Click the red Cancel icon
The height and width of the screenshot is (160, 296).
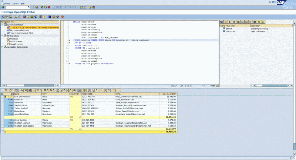49,7
